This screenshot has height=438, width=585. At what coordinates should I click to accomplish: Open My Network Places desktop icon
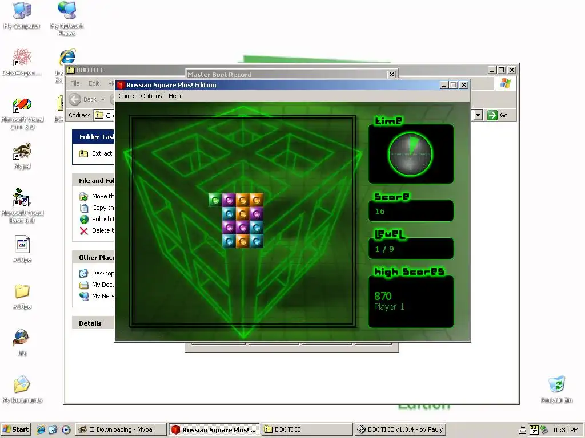(x=67, y=19)
